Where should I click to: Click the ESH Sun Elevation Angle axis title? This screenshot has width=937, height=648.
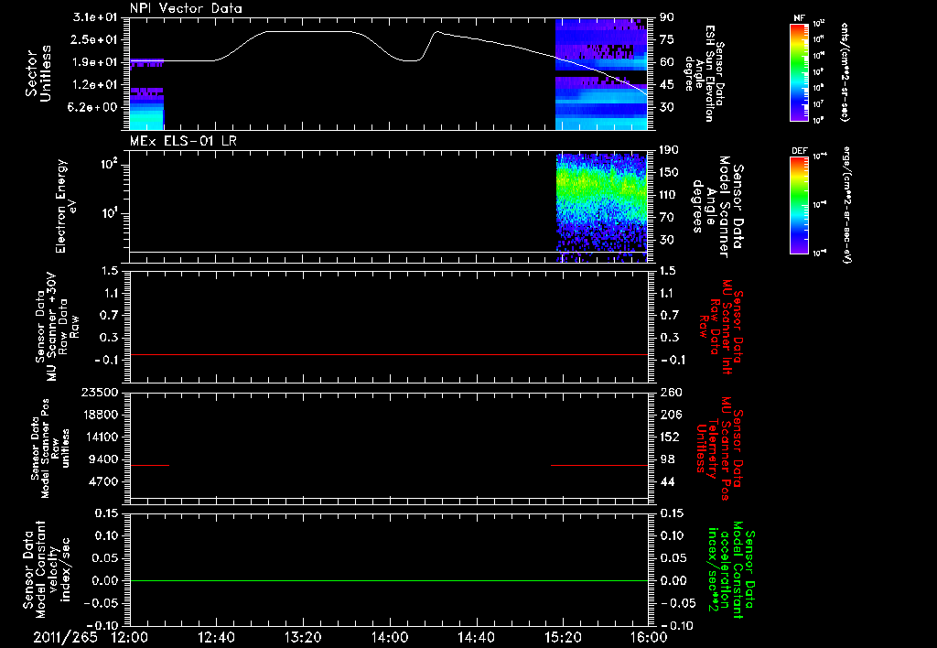[x=704, y=73]
